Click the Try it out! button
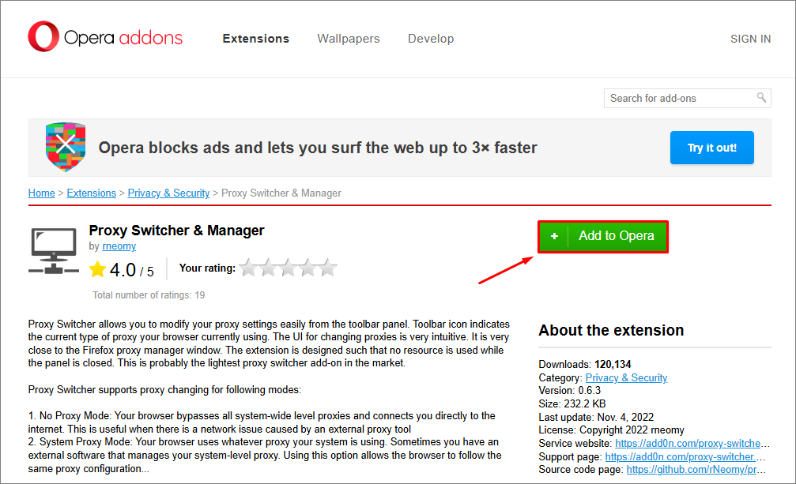Image resolution: width=796 pixels, height=484 pixels. click(x=711, y=148)
